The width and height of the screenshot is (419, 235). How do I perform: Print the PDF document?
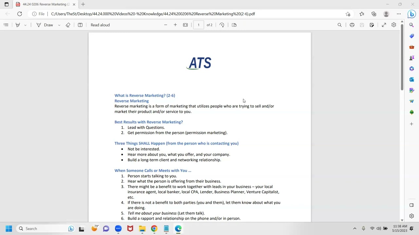[352, 25]
